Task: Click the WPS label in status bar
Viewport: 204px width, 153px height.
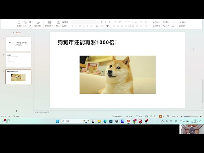Action: (16, 116)
